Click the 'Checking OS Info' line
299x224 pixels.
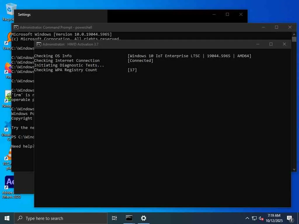(x=53, y=56)
